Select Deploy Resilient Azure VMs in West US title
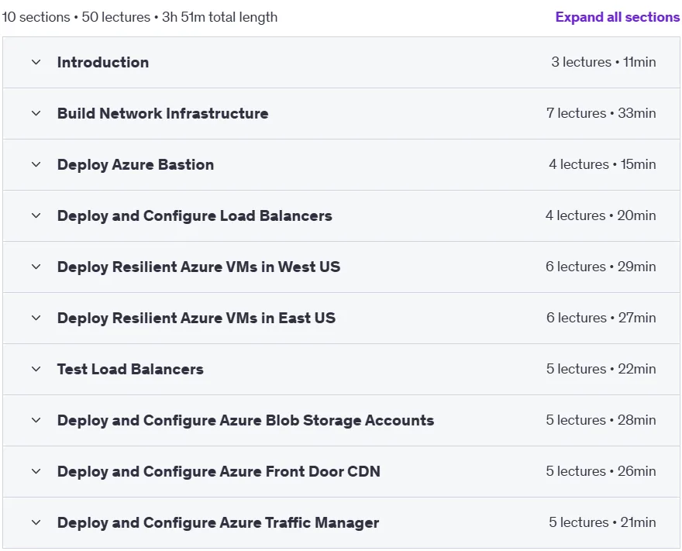 198,267
